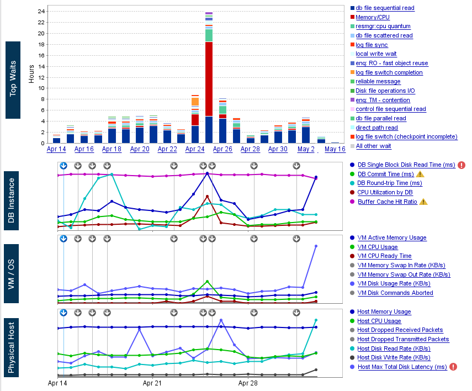The width and height of the screenshot is (472, 391).
Task: Click the red alert icon beside Host Max Total Disk Latency
Action: tap(453, 367)
